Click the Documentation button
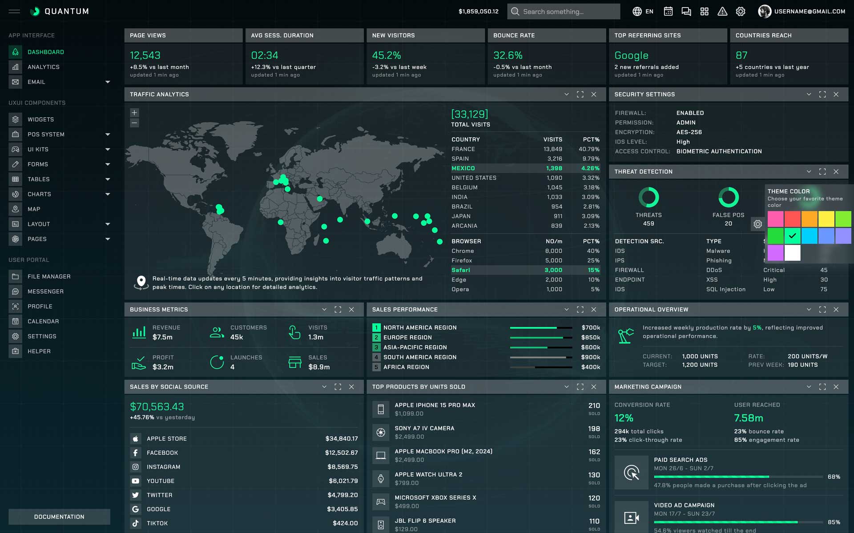854x533 pixels. (59, 517)
